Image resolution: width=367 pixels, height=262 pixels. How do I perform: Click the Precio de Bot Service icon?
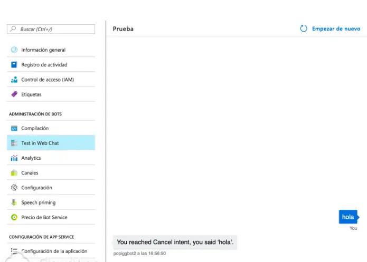pyautogui.click(x=14, y=217)
